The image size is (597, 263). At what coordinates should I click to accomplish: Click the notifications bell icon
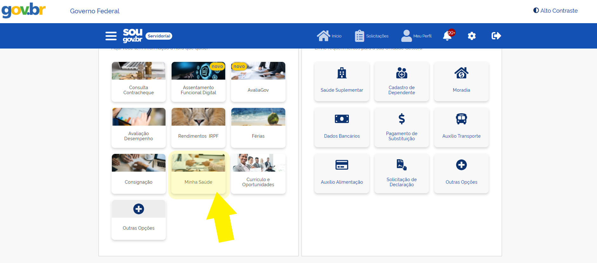point(447,36)
